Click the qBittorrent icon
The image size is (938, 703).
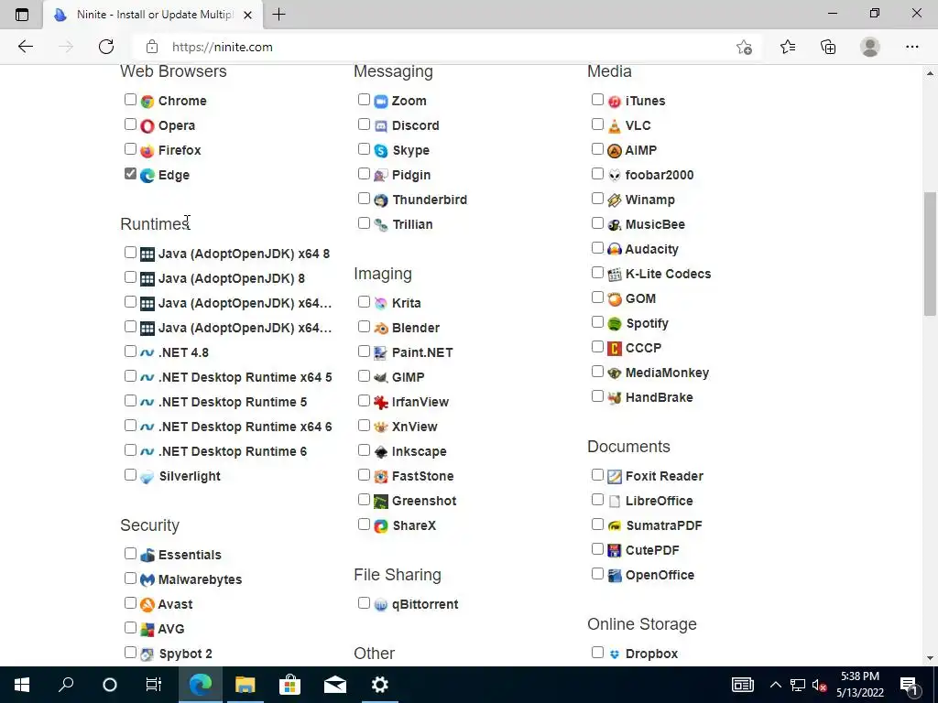(x=381, y=604)
